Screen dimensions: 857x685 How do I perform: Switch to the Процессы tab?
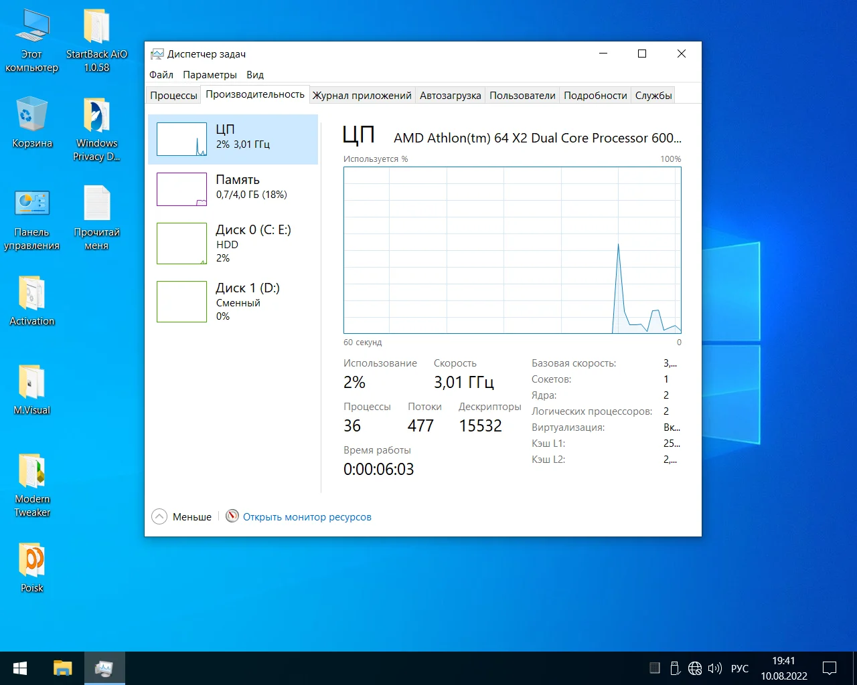tap(173, 96)
